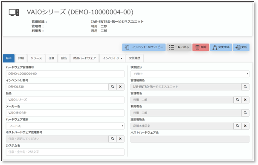
Task: Click the インベントリ番号 input field
Action: click(57, 87)
